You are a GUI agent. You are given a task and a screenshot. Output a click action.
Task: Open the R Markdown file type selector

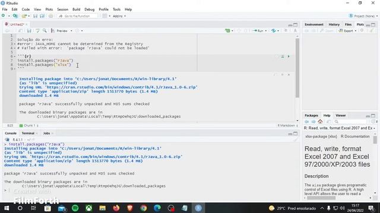287,125
